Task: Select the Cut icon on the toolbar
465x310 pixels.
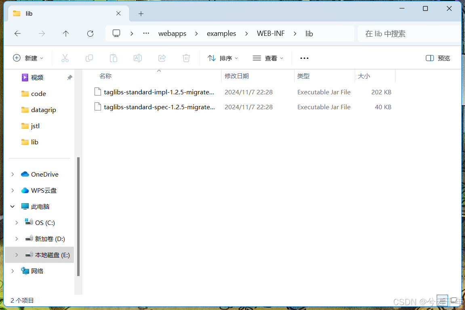Action: 65,58
